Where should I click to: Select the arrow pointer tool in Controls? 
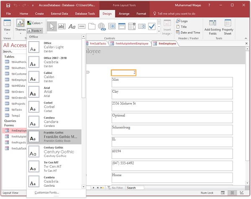[x=52, y=26]
